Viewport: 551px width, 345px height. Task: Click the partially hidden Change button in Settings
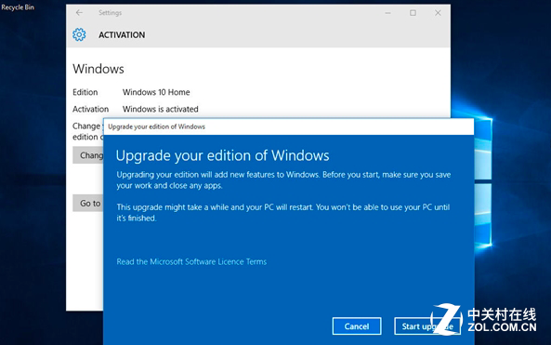[88, 155]
